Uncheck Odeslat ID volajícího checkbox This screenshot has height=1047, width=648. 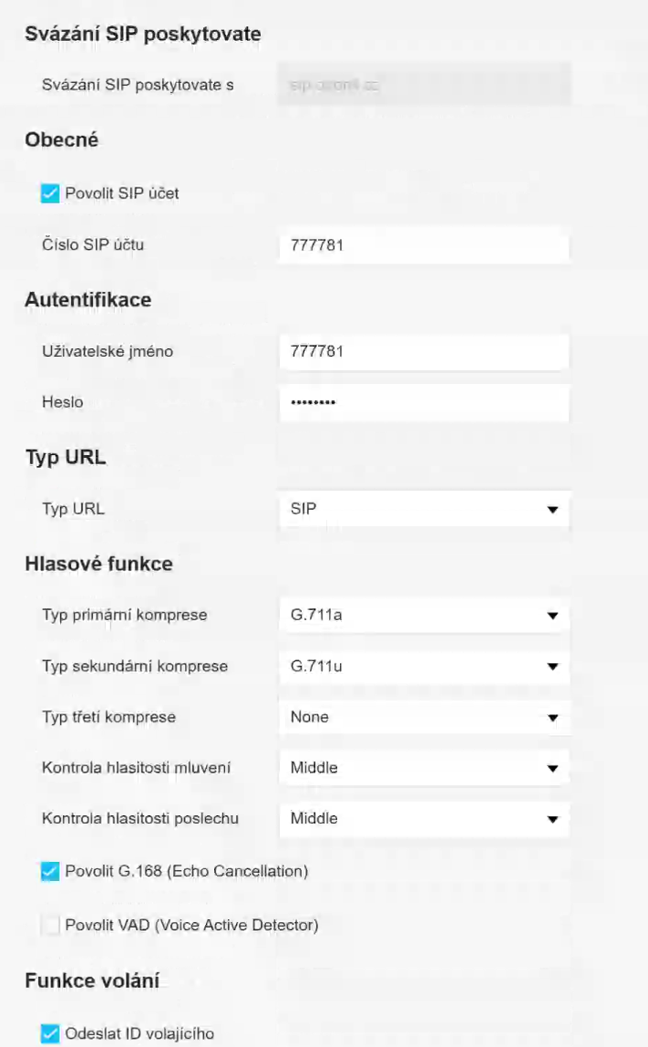(x=51, y=1033)
